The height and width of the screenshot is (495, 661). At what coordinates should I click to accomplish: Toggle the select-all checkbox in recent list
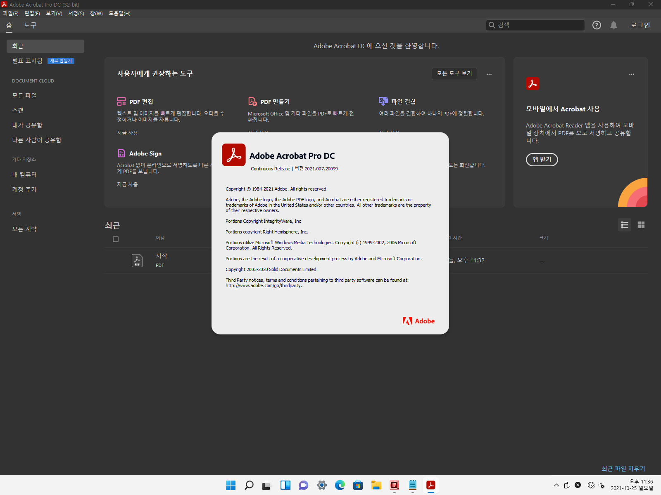[116, 239]
